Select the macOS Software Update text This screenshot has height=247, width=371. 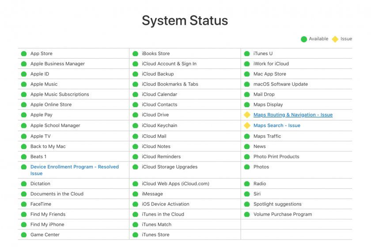tap(280, 84)
